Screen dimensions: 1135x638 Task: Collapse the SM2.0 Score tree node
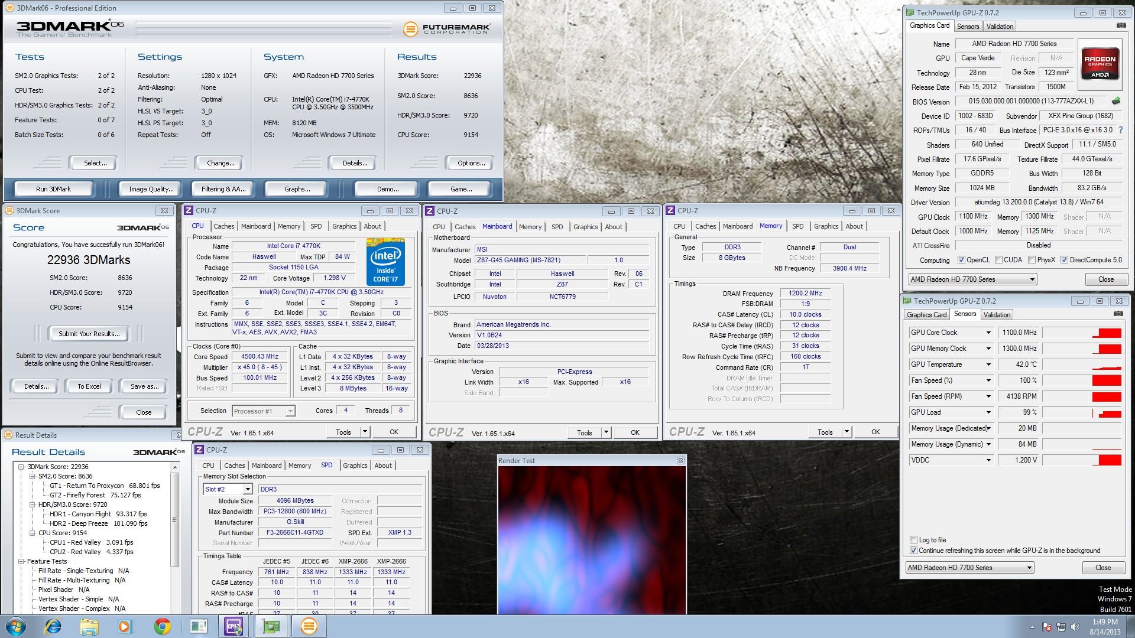[x=33, y=476]
